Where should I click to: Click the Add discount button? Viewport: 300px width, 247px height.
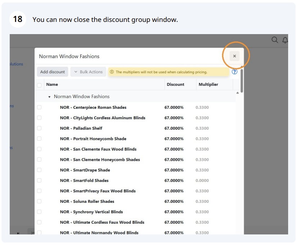tap(53, 72)
